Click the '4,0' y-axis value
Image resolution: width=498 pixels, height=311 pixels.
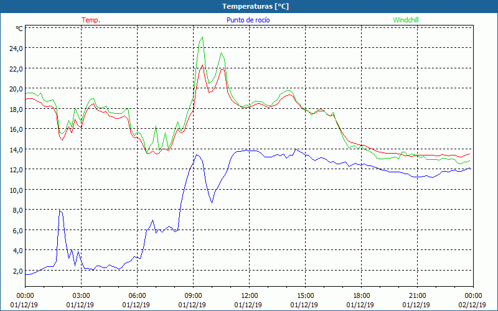18,251
